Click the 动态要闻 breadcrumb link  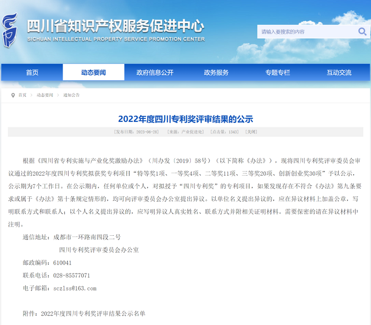pos(44,95)
